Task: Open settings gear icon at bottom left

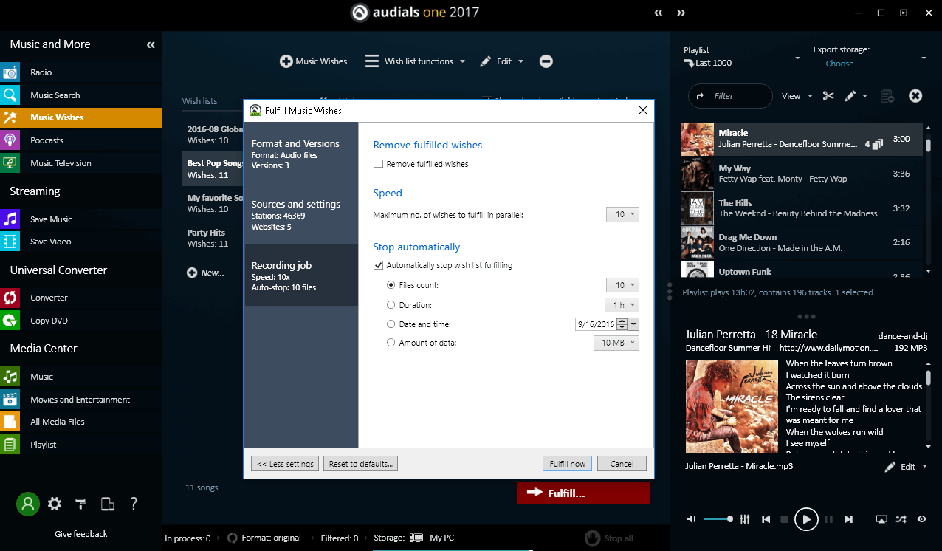Action: click(x=55, y=504)
